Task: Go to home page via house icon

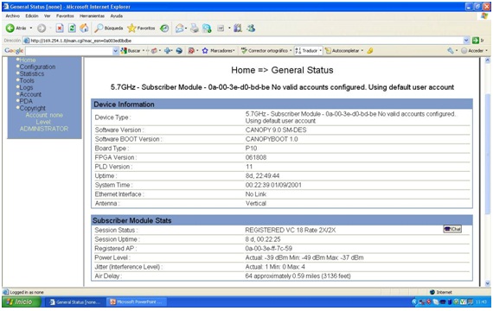Action: (x=84, y=29)
